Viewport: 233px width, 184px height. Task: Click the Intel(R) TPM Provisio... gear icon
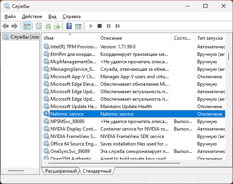click(x=46, y=47)
